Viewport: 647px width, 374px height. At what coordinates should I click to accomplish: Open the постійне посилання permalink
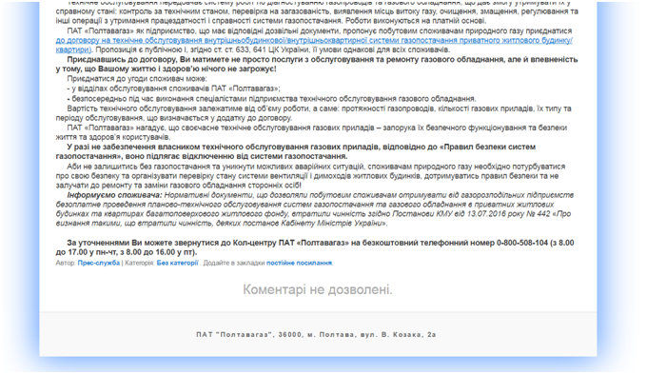coord(299,263)
